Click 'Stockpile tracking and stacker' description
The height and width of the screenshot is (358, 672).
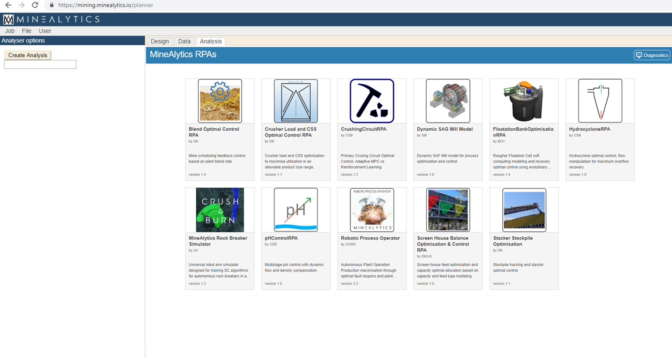point(518,267)
